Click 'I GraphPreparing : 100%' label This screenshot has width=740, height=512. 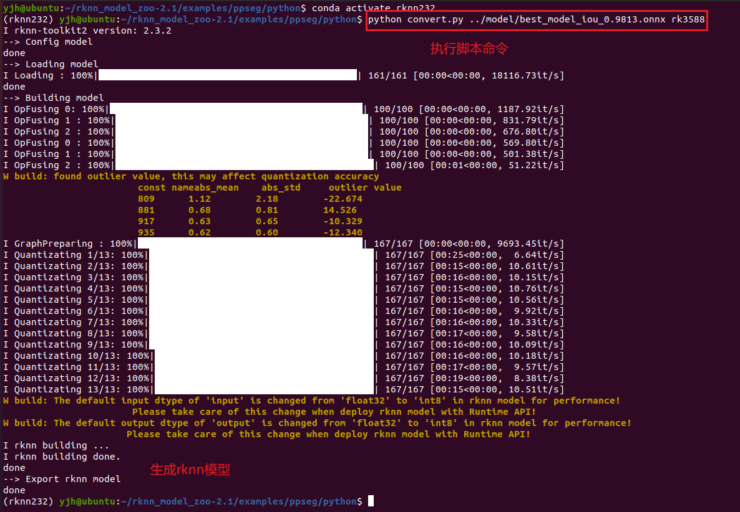pos(68,244)
